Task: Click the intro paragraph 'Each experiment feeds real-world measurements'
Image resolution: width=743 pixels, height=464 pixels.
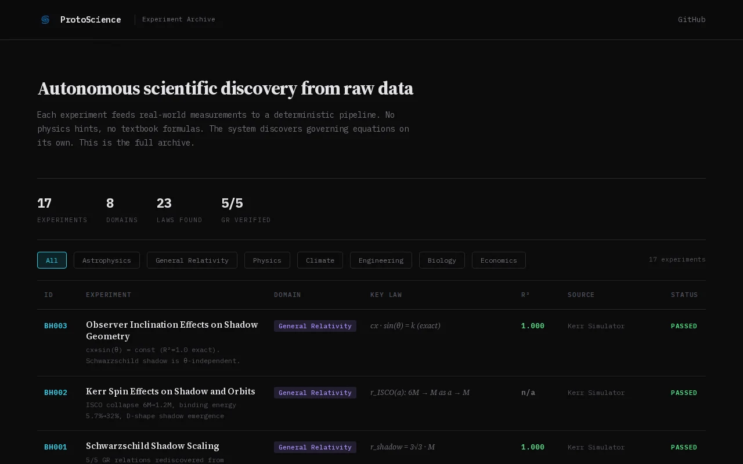Action: [223, 129]
